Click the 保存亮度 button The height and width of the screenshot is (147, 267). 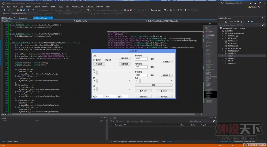pyautogui.click(x=99, y=64)
